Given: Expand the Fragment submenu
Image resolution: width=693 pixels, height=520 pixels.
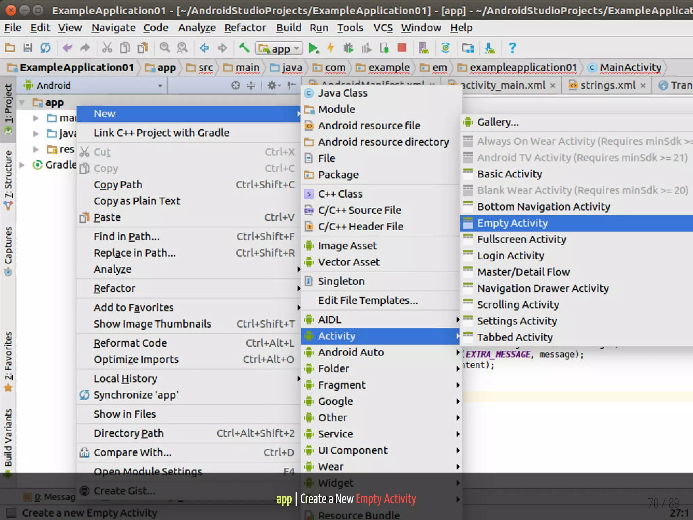Looking at the screenshot, I should 381,385.
